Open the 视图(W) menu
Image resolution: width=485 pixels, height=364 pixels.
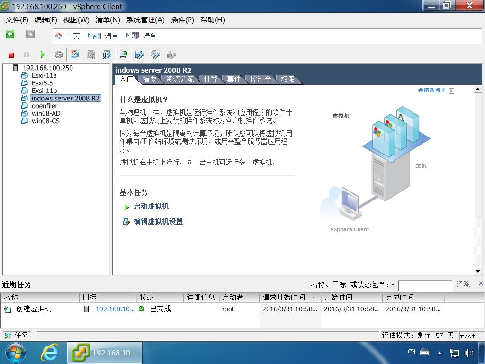(x=76, y=20)
